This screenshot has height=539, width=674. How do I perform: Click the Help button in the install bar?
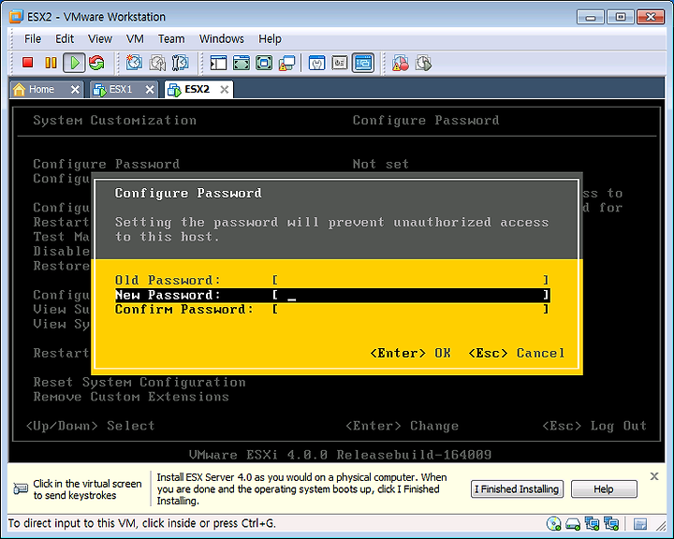pos(604,489)
